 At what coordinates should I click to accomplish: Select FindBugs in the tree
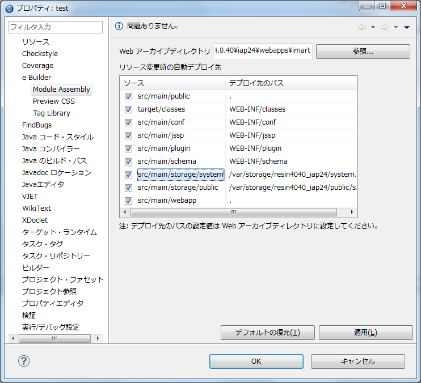[x=37, y=125]
